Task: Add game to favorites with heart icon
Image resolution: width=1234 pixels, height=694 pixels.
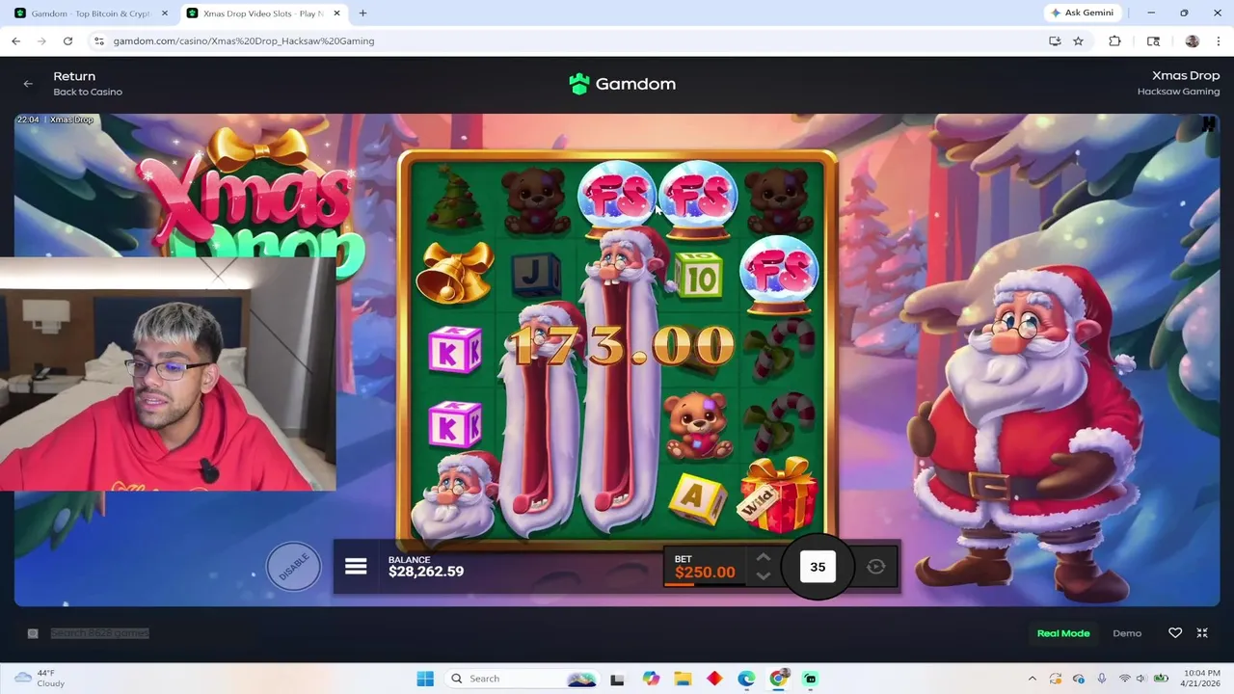Action: [x=1175, y=633]
